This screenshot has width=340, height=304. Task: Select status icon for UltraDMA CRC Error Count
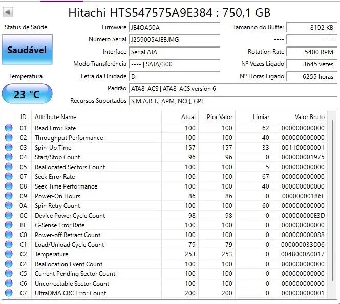click(x=9, y=293)
